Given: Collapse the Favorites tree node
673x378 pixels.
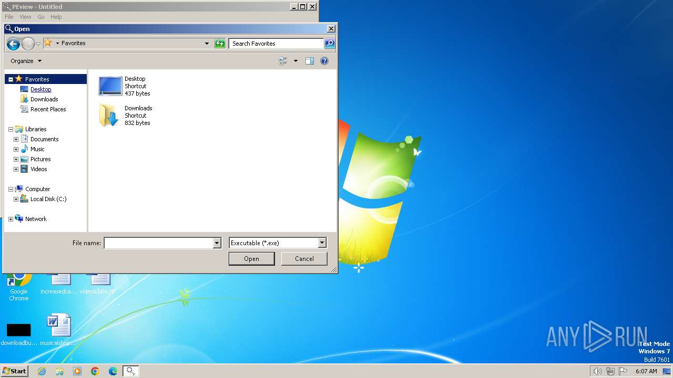Looking at the screenshot, I should 11,79.
